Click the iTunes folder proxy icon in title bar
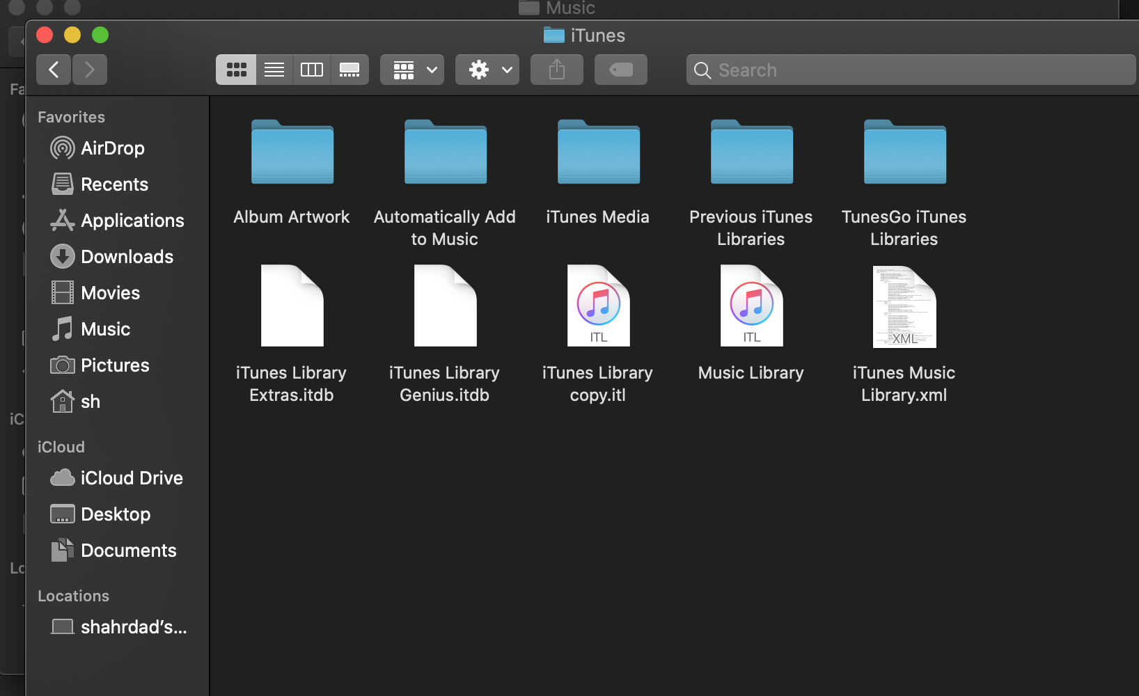1139x696 pixels. (x=554, y=35)
